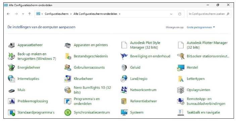Open the Energiebeheer link text

(x=29, y=68)
